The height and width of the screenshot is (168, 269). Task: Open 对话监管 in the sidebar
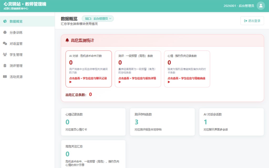pos(27,43)
